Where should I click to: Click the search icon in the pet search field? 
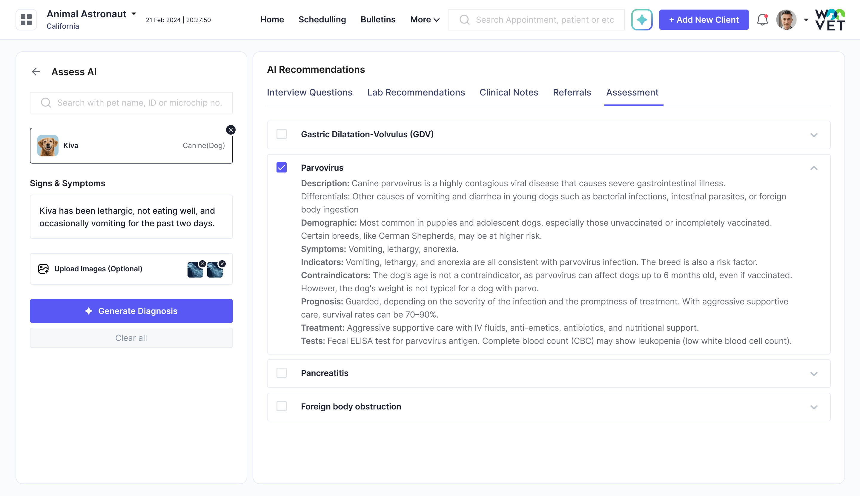pos(46,102)
